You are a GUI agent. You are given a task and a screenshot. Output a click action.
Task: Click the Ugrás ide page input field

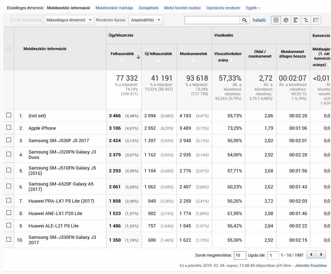pos(273,254)
